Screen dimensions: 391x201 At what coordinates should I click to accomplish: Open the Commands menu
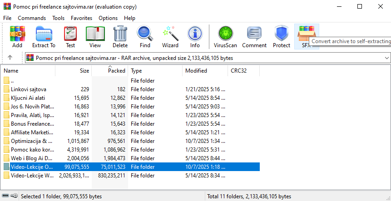[x=32, y=18]
